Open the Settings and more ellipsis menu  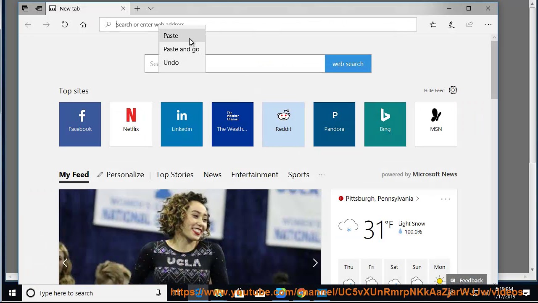(x=488, y=24)
